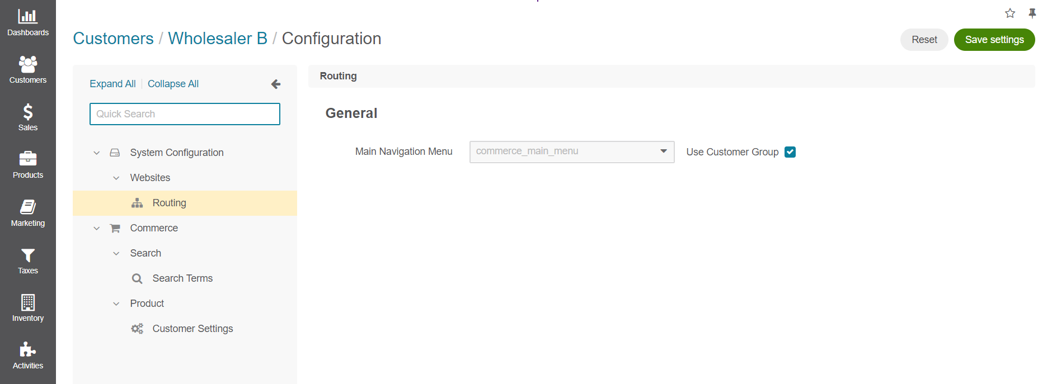Open the Sales dollar icon menu
1052x384 pixels.
click(x=27, y=117)
